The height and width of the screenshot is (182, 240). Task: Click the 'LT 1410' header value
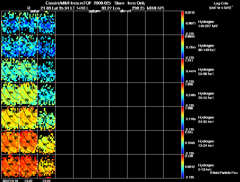click(78, 8)
